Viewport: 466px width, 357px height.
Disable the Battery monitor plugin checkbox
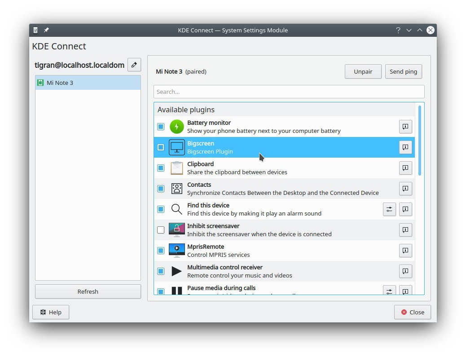(161, 127)
